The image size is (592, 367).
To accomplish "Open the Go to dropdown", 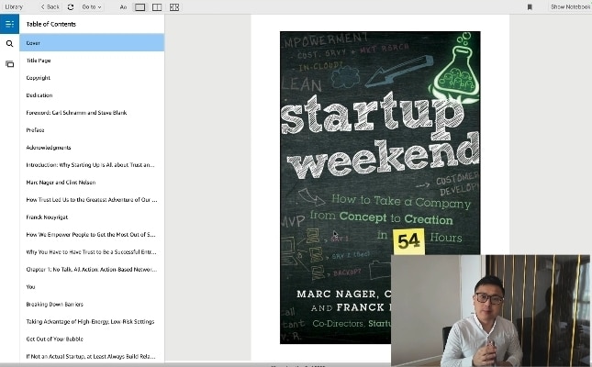I will (x=92, y=6).
